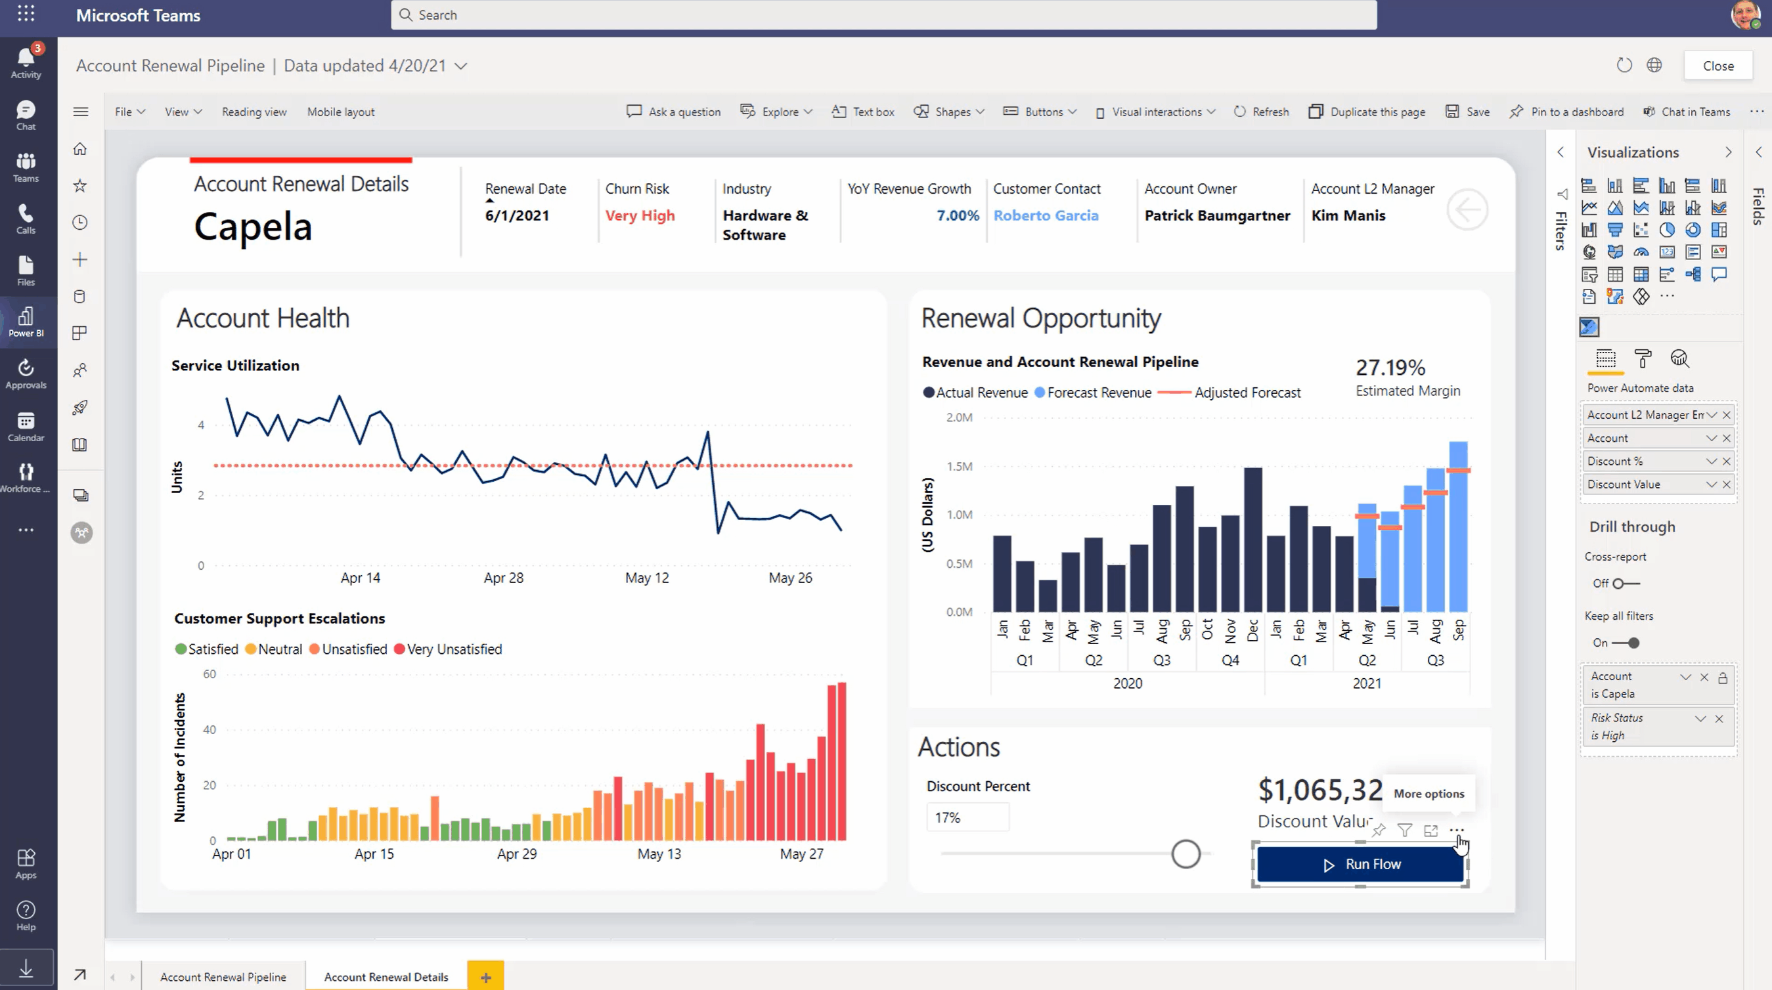Viewport: 1772px width, 990px height.
Task: Click the filter icon above Run Flow
Action: [x=1405, y=830]
